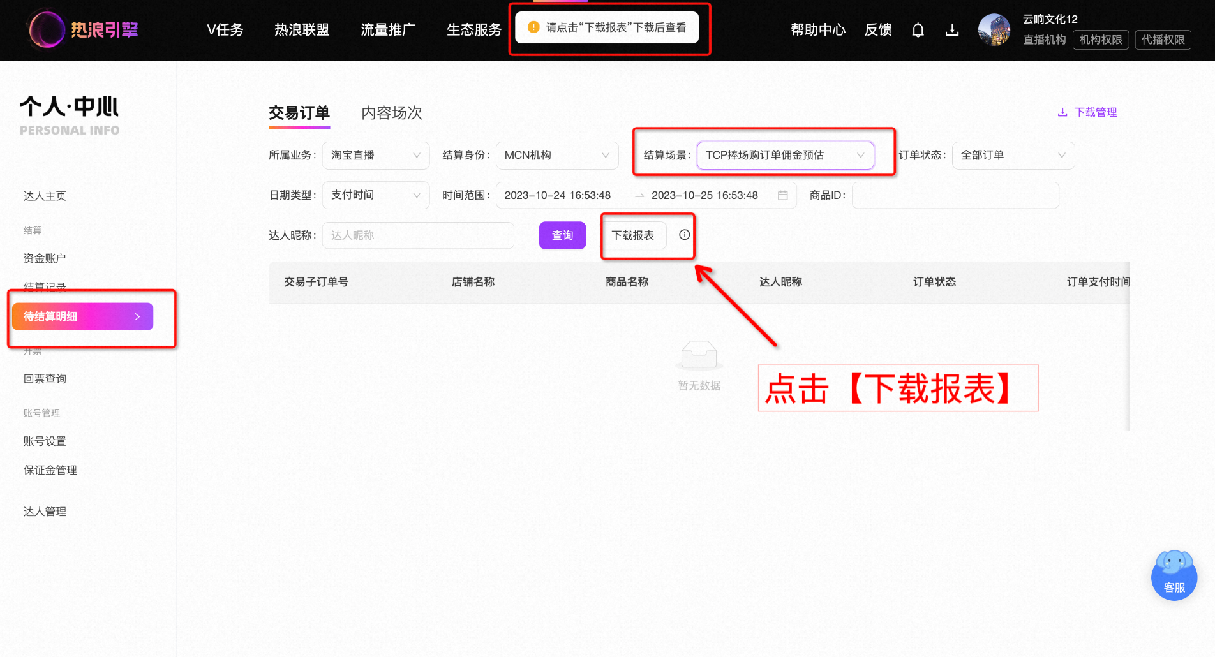
Task: Open 资金账户 in sidebar
Action: point(45,258)
